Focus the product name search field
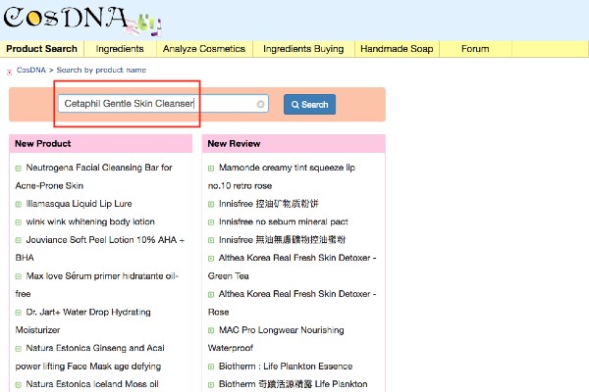The image size is (589, 392). [x=163, y=104]
